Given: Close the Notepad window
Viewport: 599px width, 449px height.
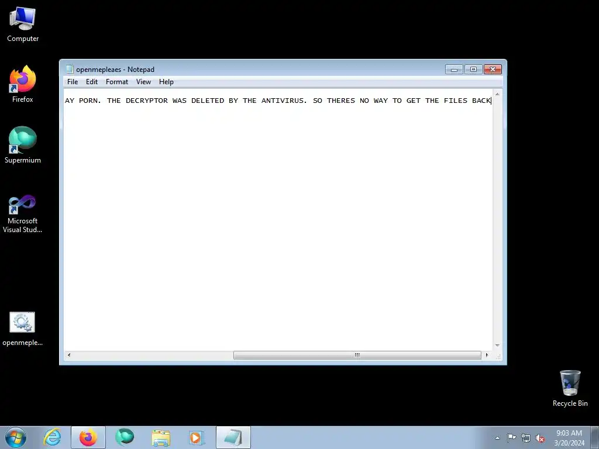Looking at the screenshot, I should [493, 70].
